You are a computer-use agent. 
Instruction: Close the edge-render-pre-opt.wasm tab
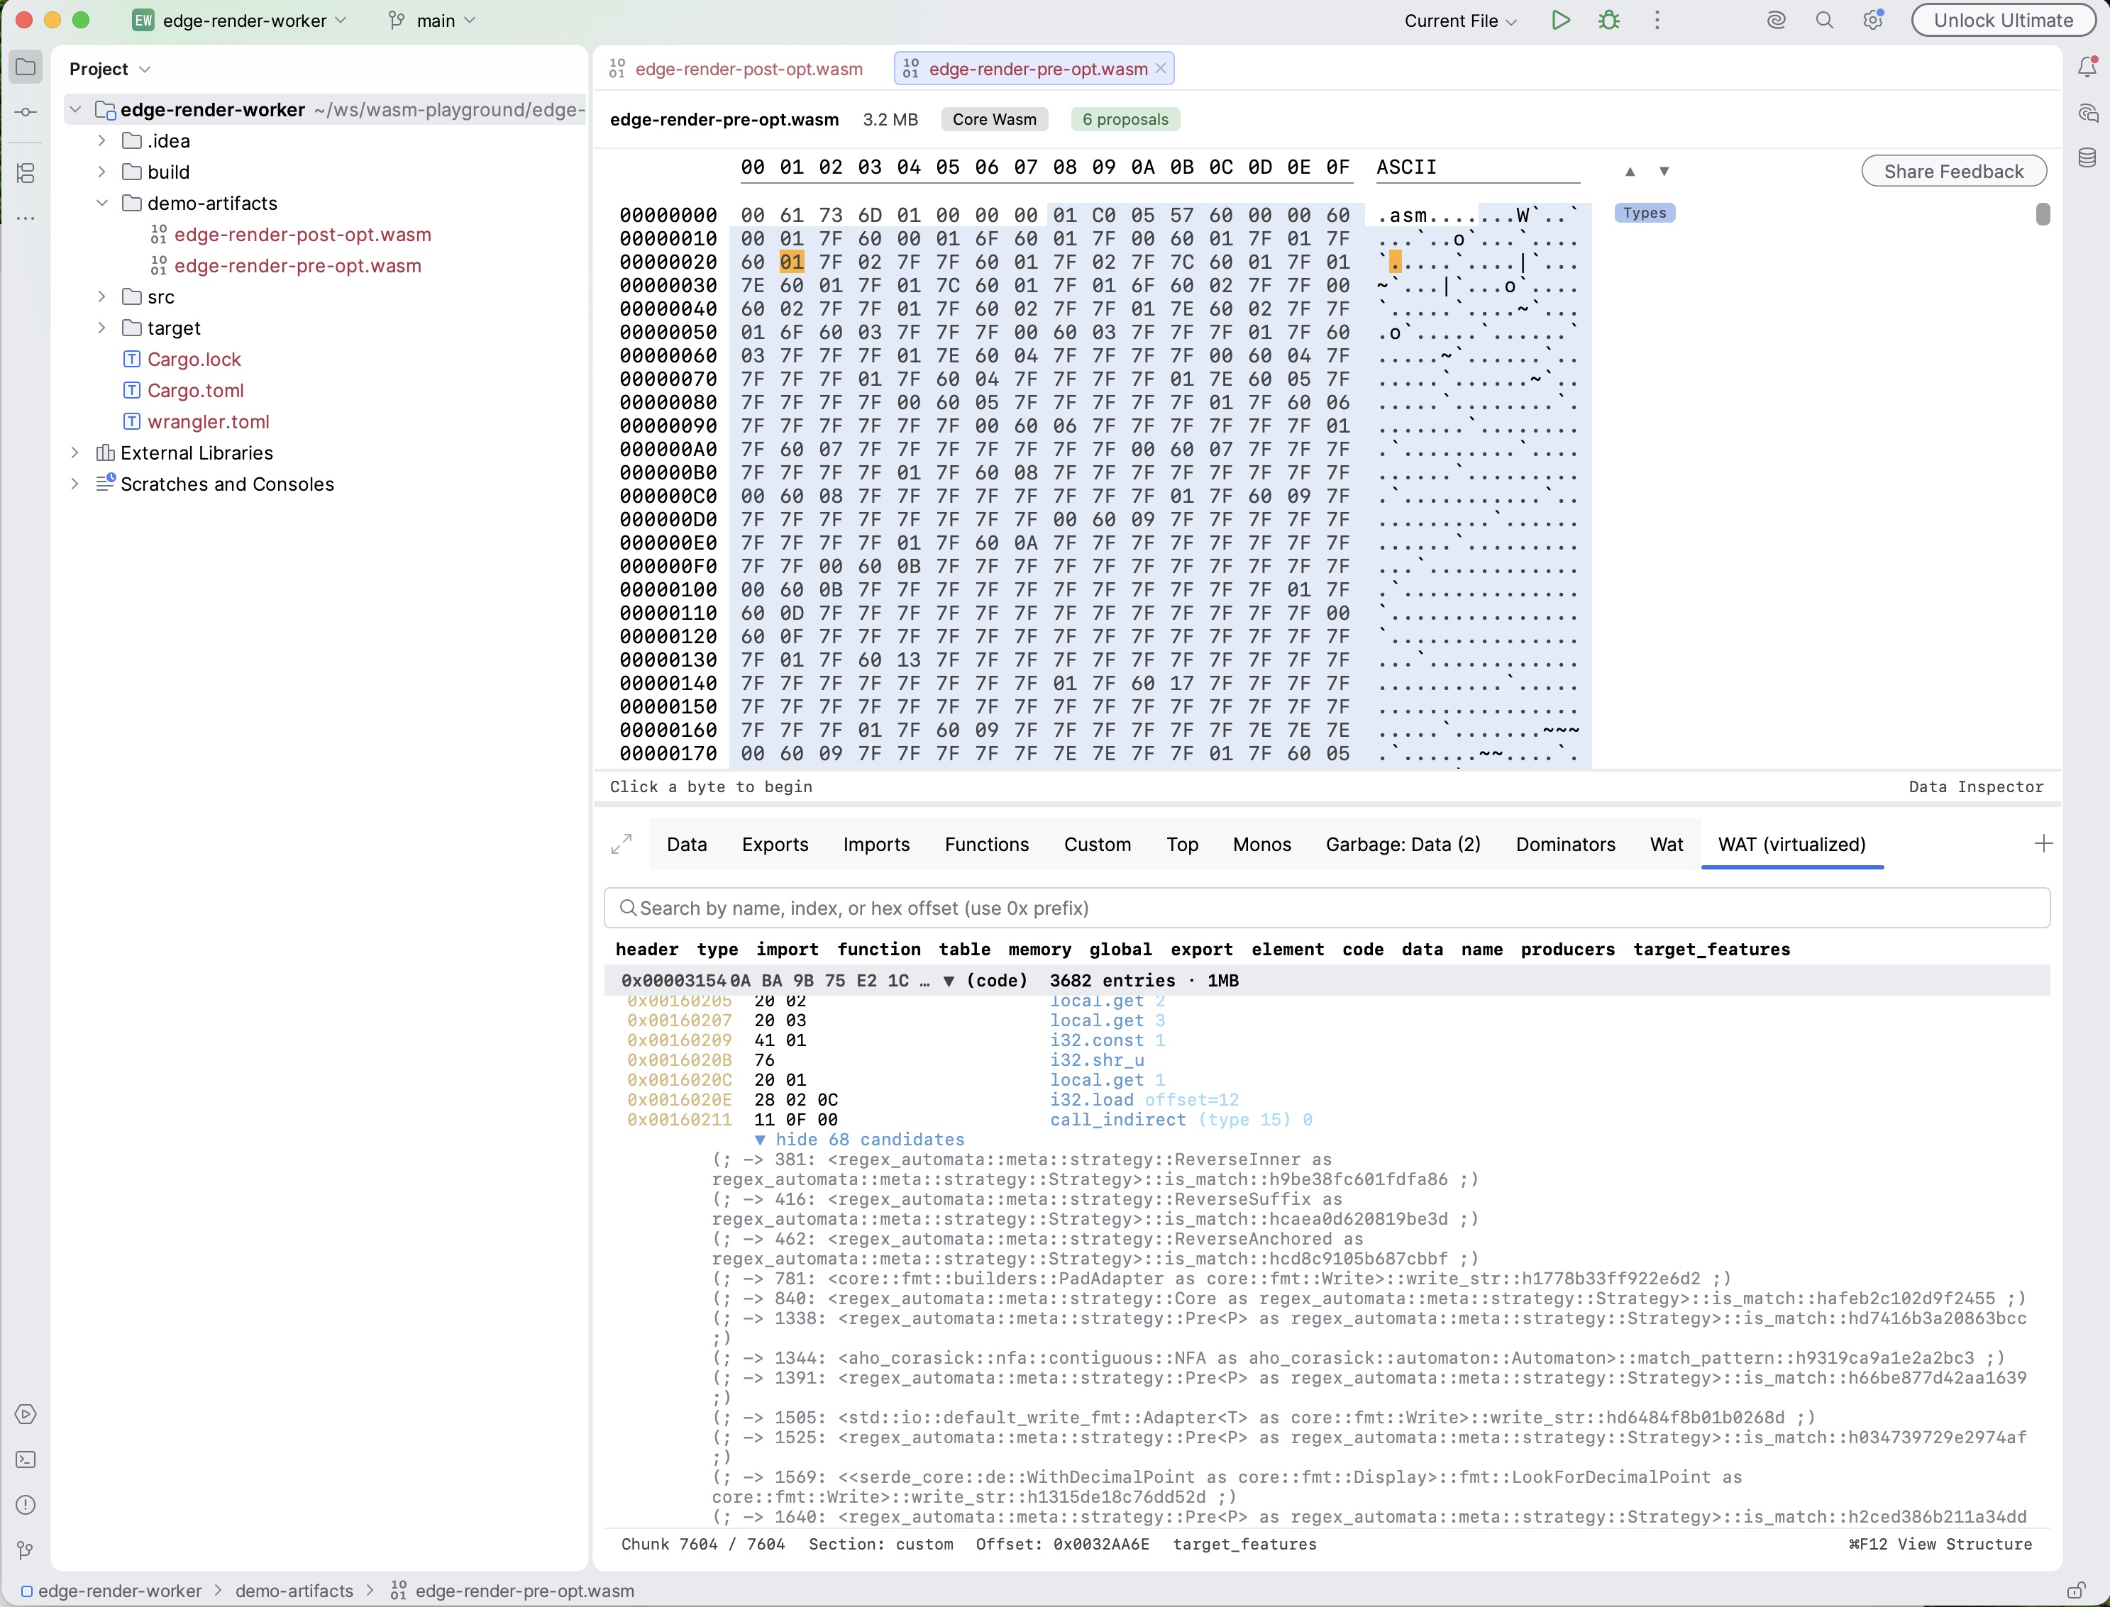1161,69
